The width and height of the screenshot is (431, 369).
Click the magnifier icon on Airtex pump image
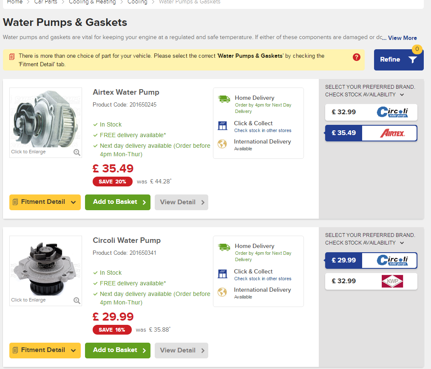pos(77,152)
